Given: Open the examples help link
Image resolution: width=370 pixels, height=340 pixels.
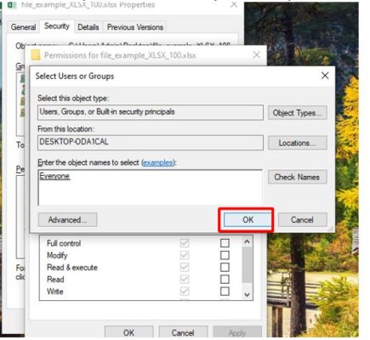Looking at the screenshot, I should pos(158,162).
